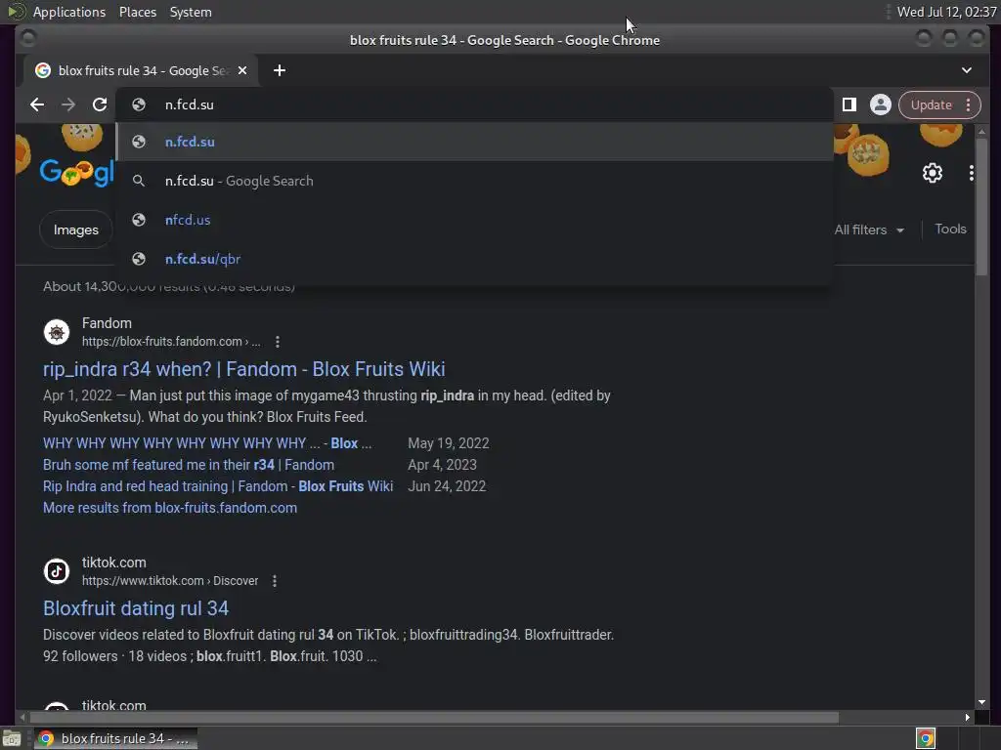Open the search Tools option
Screen dimensions: 1001x750
point(950,229)
